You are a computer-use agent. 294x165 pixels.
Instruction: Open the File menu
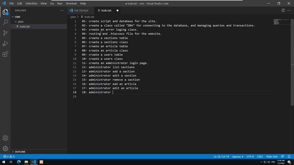[11, 3]
